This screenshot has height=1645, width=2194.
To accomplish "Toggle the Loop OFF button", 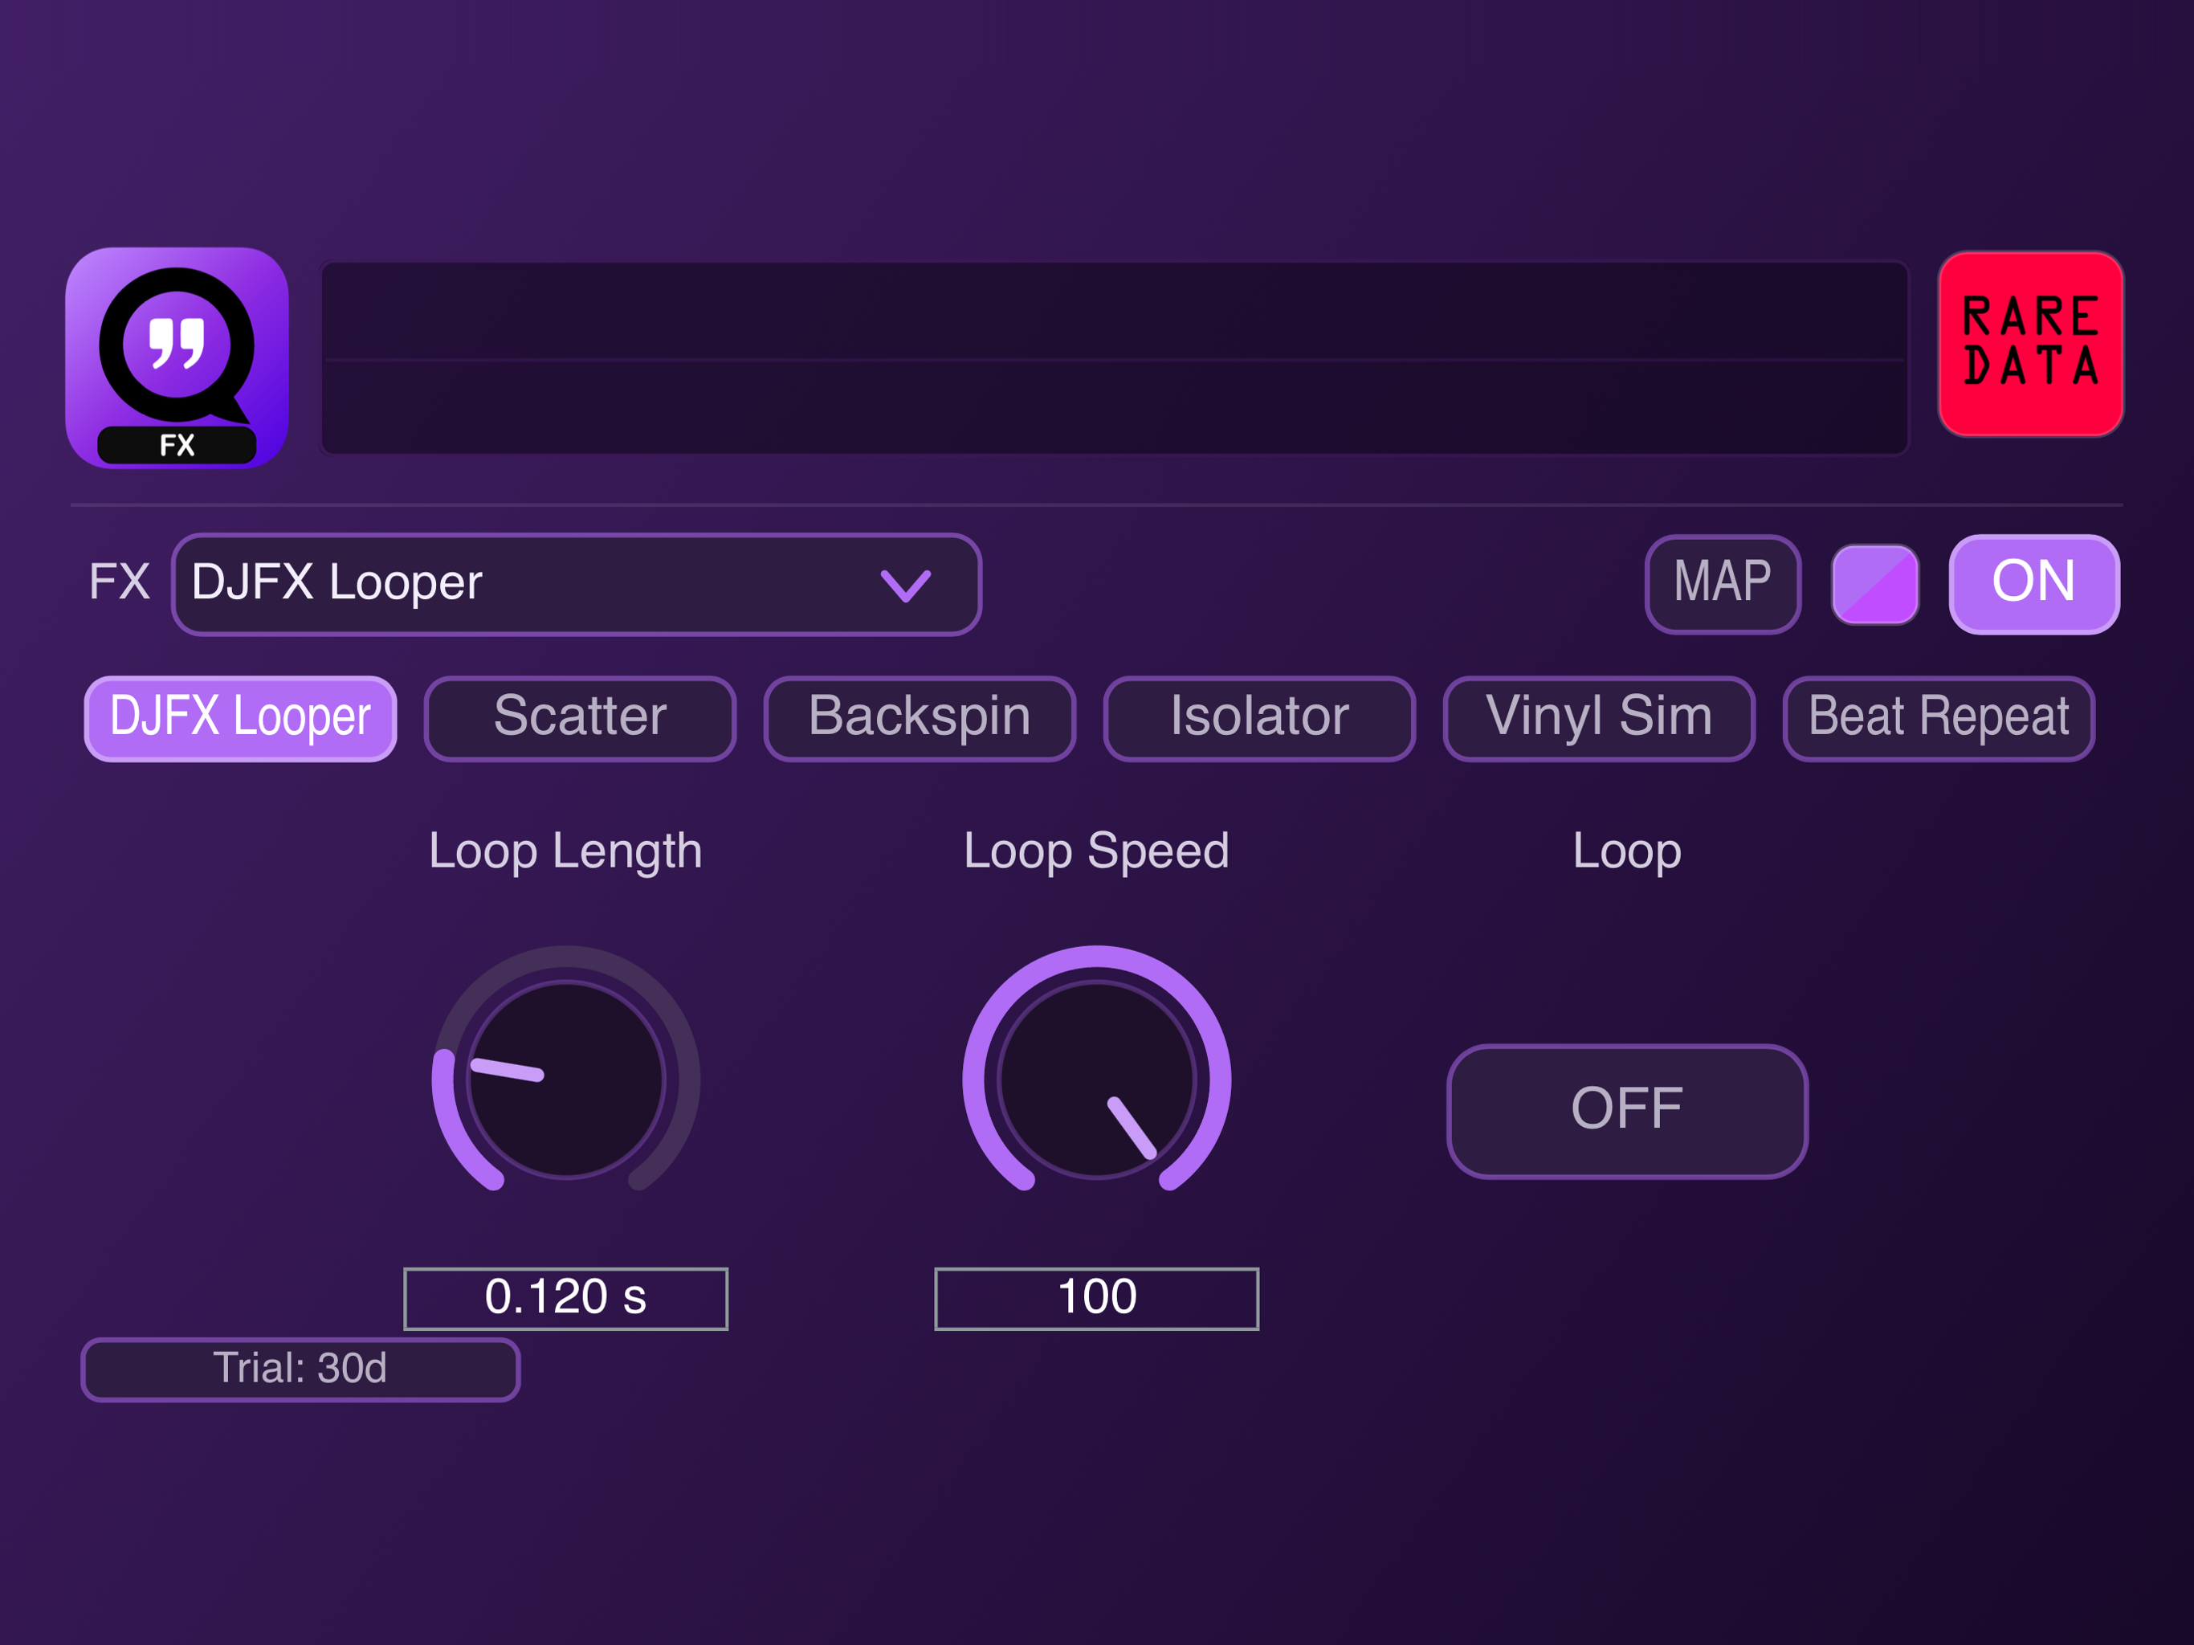I will click(x=1627, y=1110).
